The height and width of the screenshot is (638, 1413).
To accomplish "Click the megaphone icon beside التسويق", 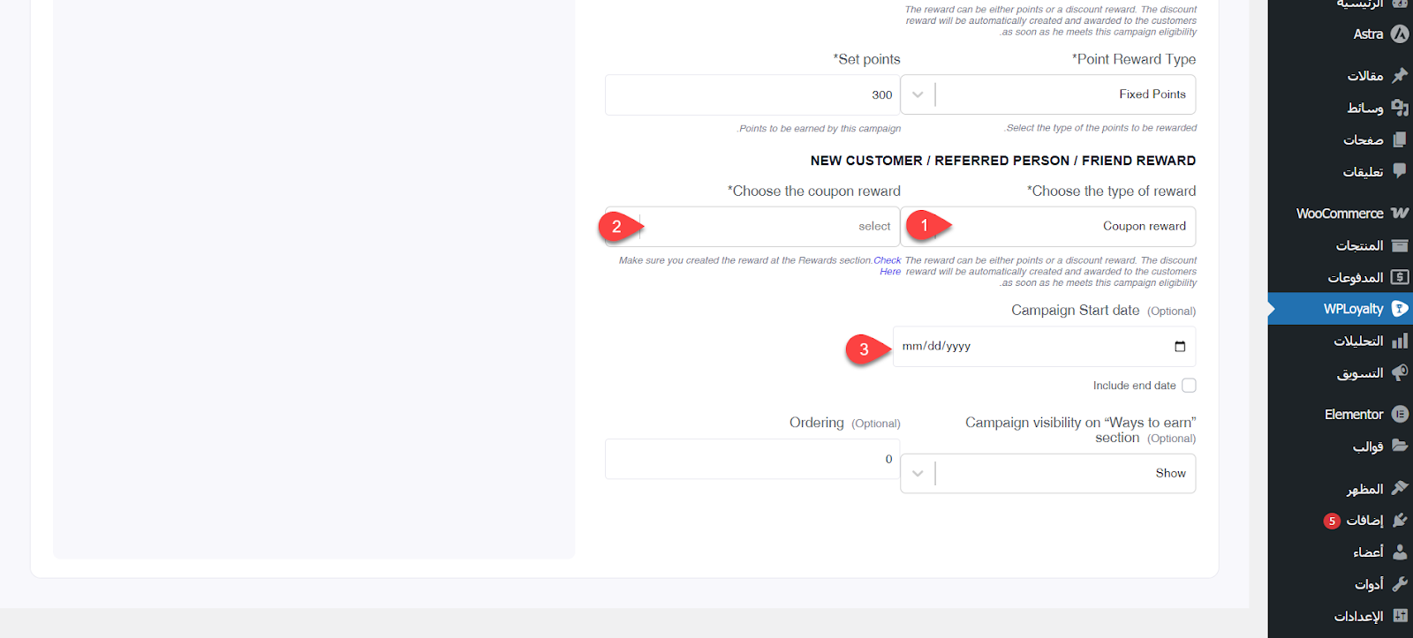I will [x=1400, y=372].
